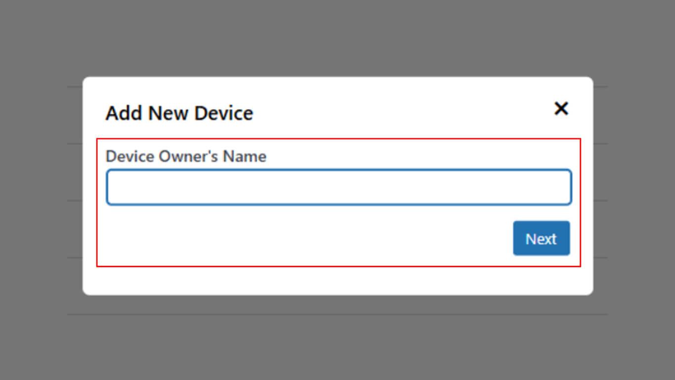Image resolution: width=675 pixels, height=380 pixels.
Task: Exit the device form via the X
Action: point(561,109)
